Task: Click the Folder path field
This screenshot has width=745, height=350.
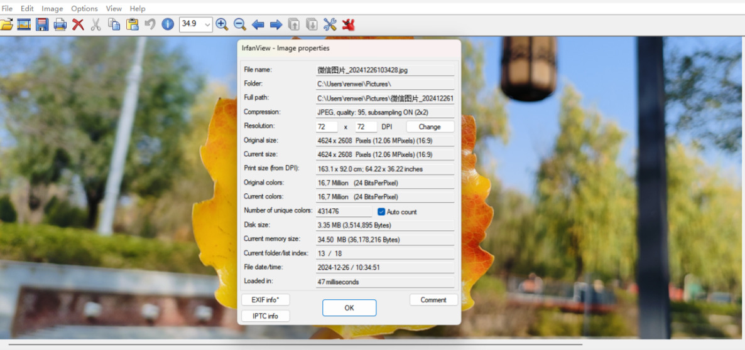Action: tap(385, 84)
